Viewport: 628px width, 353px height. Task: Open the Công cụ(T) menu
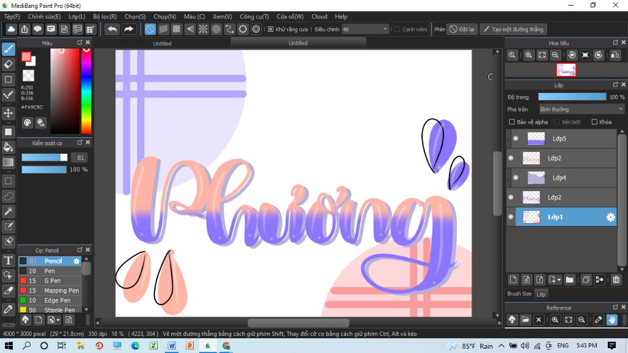255,17
